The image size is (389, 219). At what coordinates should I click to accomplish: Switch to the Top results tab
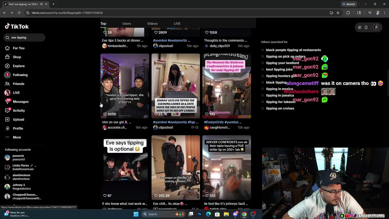[103, 23]
